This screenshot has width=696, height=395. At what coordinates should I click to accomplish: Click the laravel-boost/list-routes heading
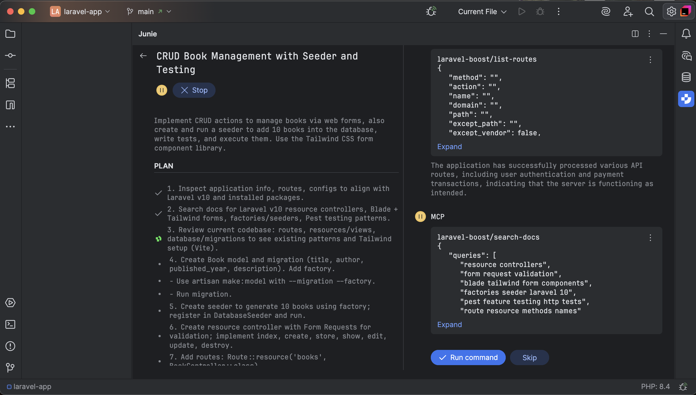coord(487,59)
